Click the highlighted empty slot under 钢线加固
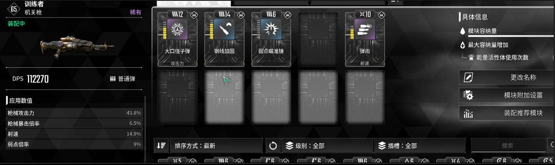Screen dimensions: 555x165 click(225, 97)
